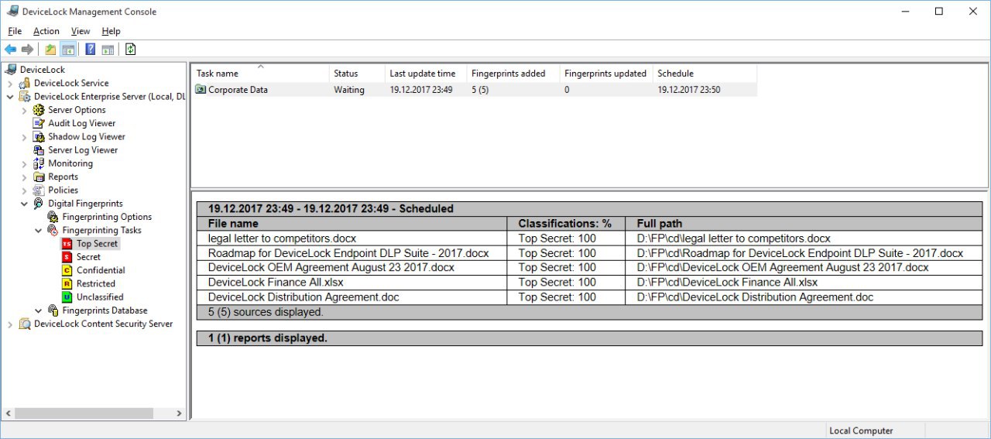
Task: Open the Action menu
Action: (x=46, y=31)
